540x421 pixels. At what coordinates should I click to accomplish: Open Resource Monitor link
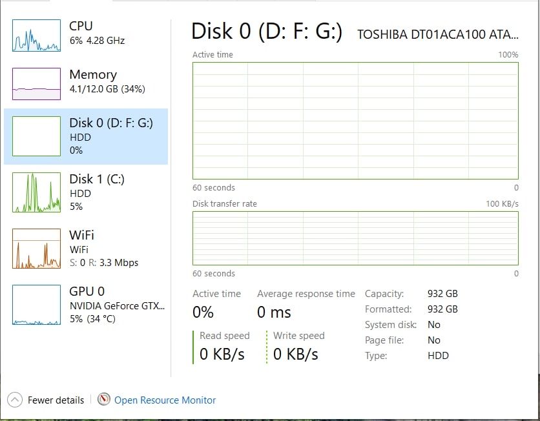click(x=165, y=400)
